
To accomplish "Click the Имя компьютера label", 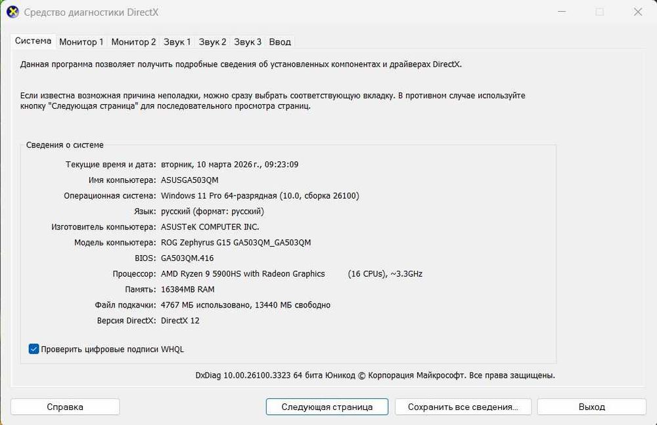I will click(122, 180).
